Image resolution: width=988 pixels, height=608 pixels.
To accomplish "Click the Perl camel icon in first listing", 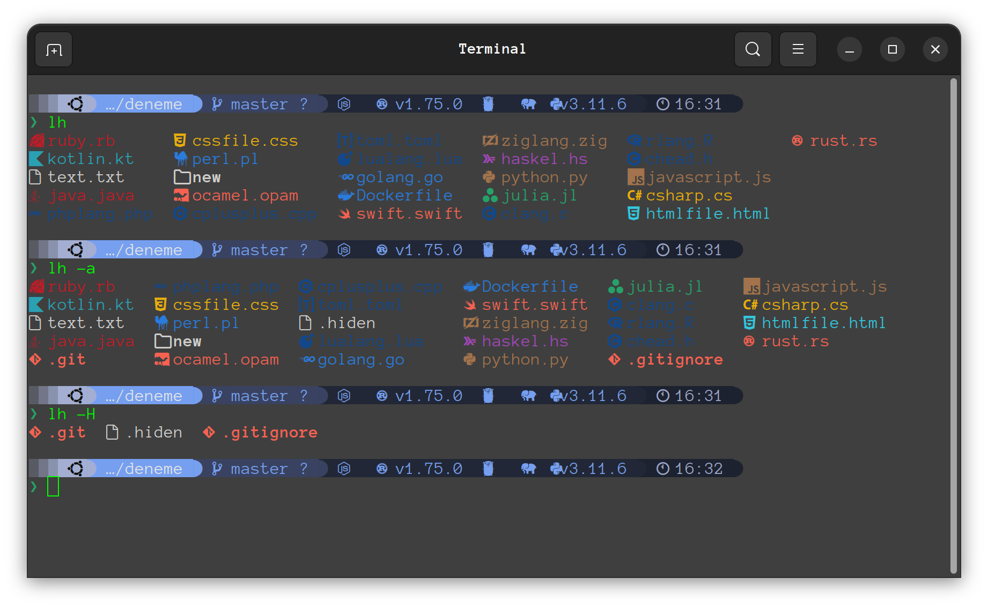I will click(x=181, y=159).
